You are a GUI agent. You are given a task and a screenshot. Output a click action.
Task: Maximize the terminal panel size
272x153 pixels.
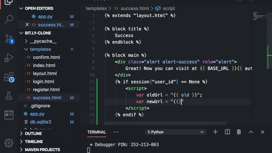(251, 132)
